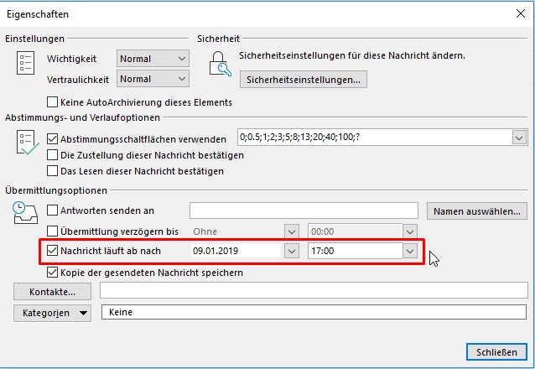Close the Eigenschaften dialog with the X
Image resolution: width=535 pixels, height=369 pixels.
point(521,13)
